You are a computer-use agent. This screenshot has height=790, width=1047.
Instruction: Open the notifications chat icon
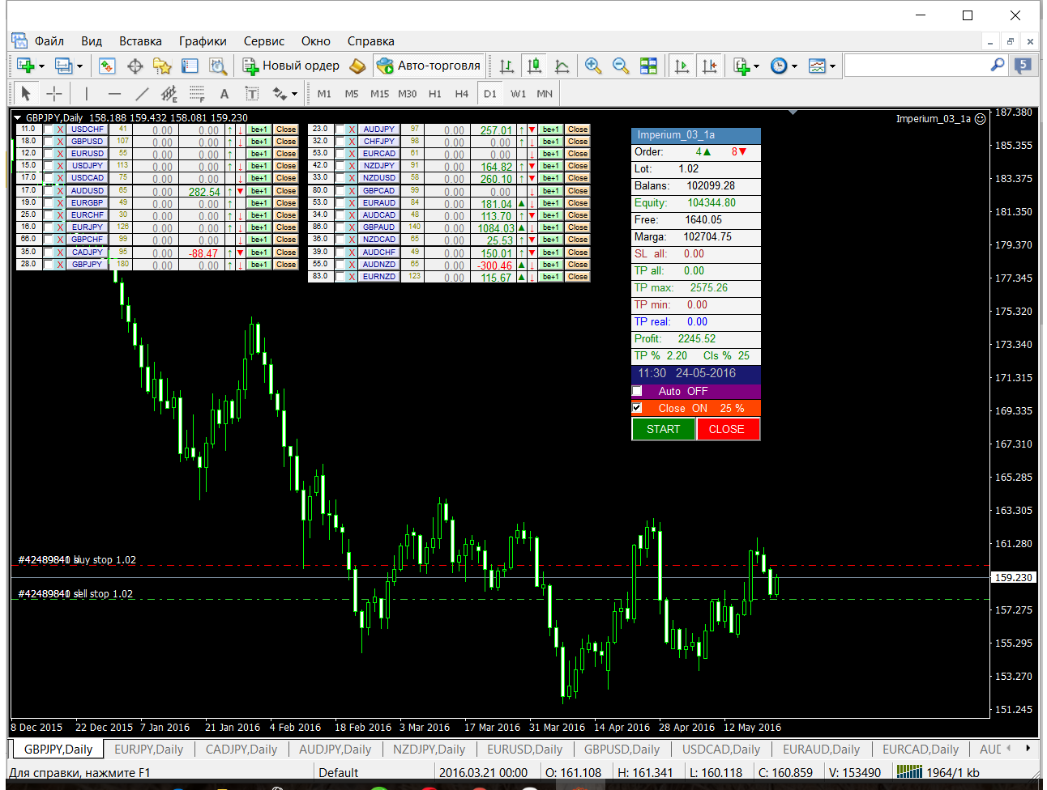coord(1023,66)
